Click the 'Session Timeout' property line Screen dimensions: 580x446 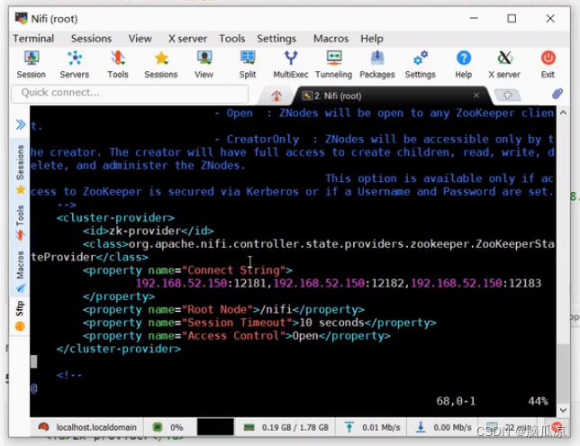point(259,323)
